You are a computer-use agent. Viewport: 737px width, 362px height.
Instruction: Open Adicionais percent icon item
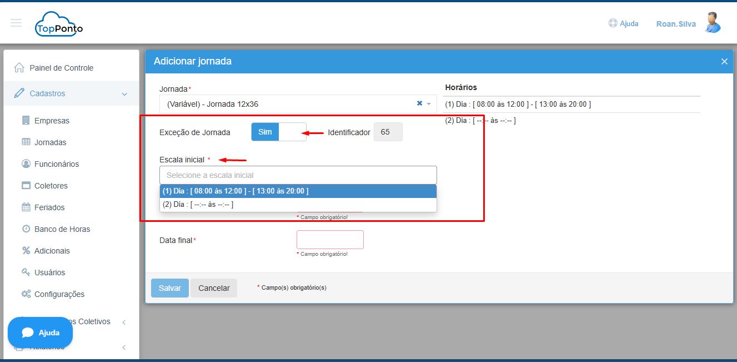click(x=26, y=251)
